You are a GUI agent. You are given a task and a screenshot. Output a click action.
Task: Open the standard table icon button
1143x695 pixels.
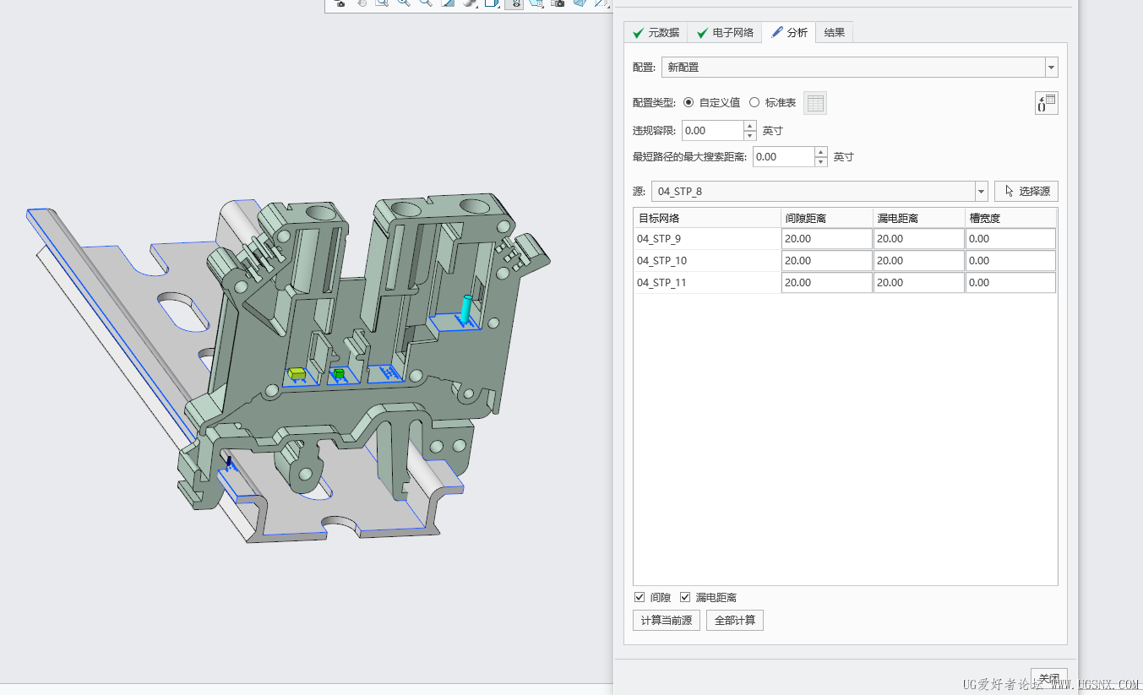pyautogui.click(x=815, y=103)
